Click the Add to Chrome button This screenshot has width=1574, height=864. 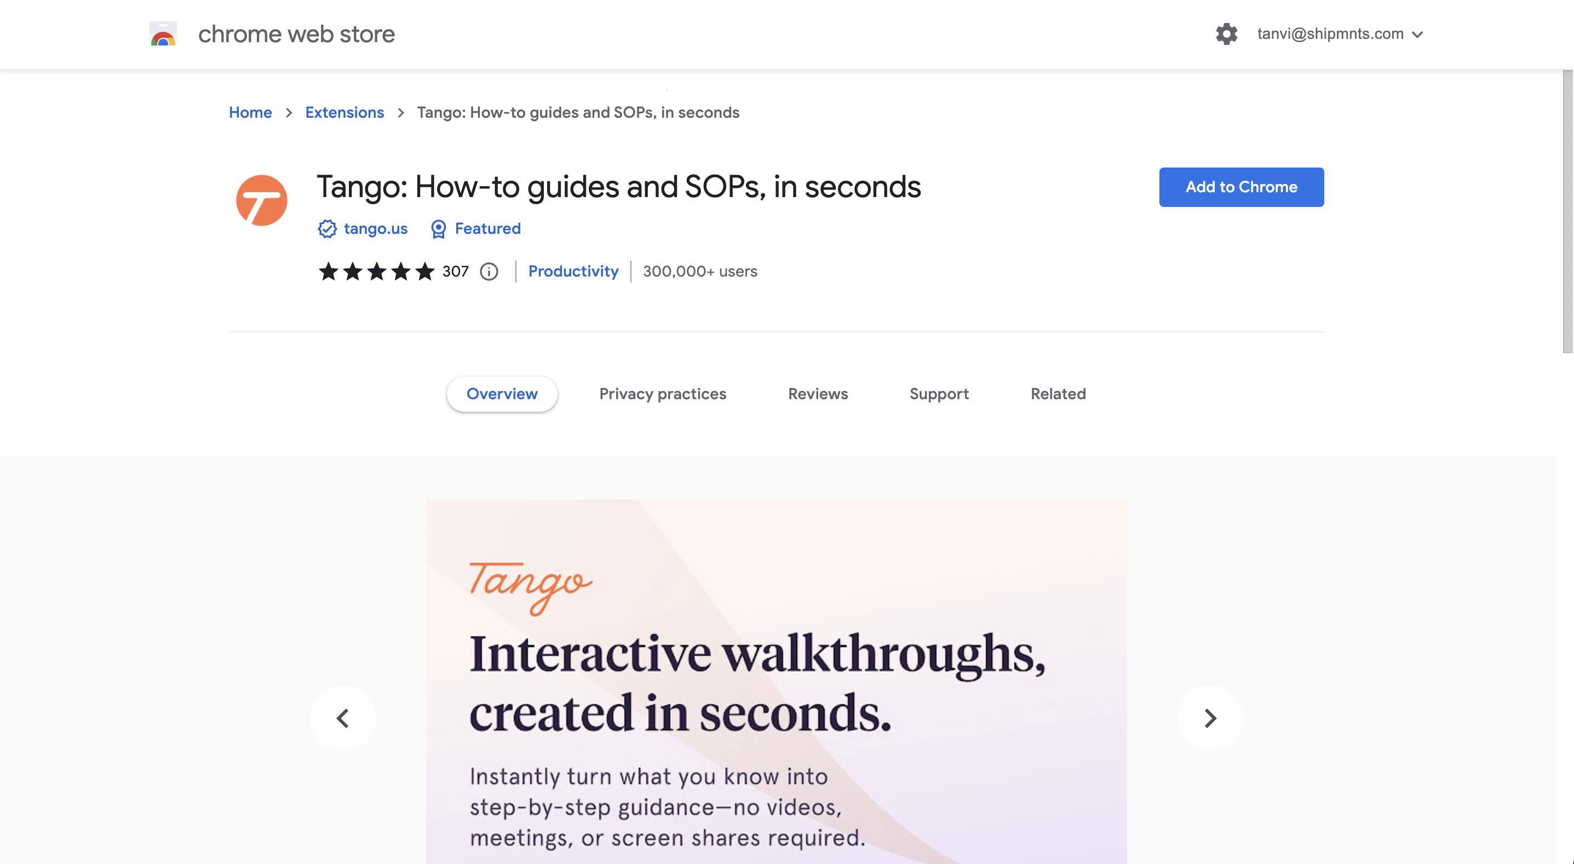click(x=1241, y=187)
